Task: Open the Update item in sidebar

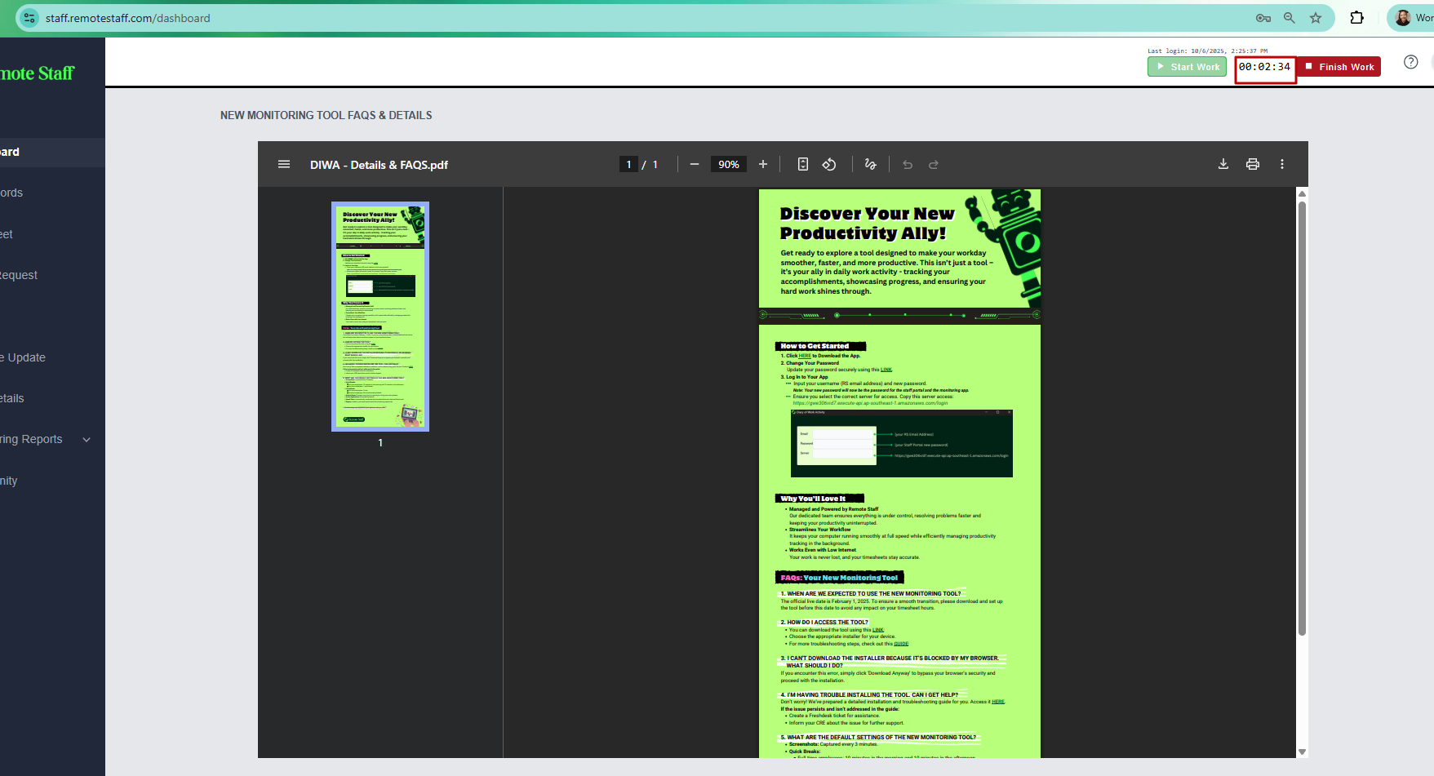Action: 23,357
